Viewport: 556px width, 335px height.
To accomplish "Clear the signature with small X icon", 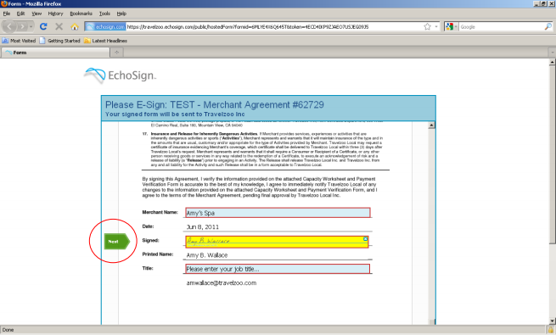I will [366, 239].
